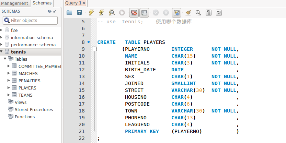This screenshot has height=143, width=286.
Task: Click the SMALLINT type on line 14
Action: pyautogui.click(x=183, y=83)
